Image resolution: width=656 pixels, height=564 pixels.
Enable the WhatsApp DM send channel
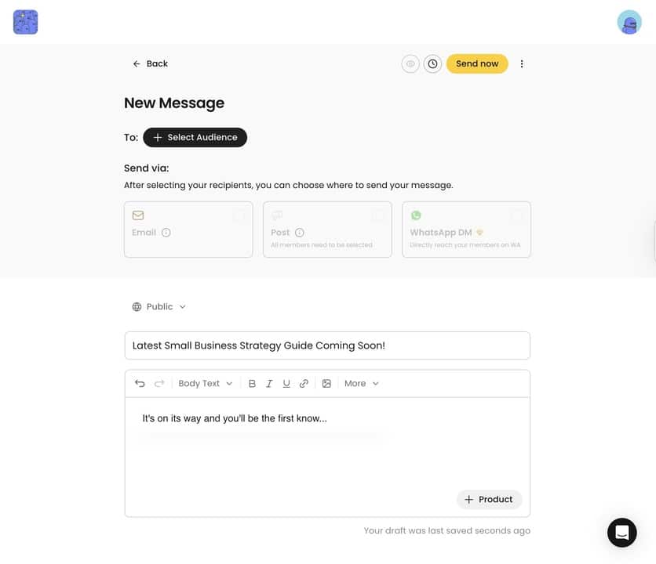[466, 229]
